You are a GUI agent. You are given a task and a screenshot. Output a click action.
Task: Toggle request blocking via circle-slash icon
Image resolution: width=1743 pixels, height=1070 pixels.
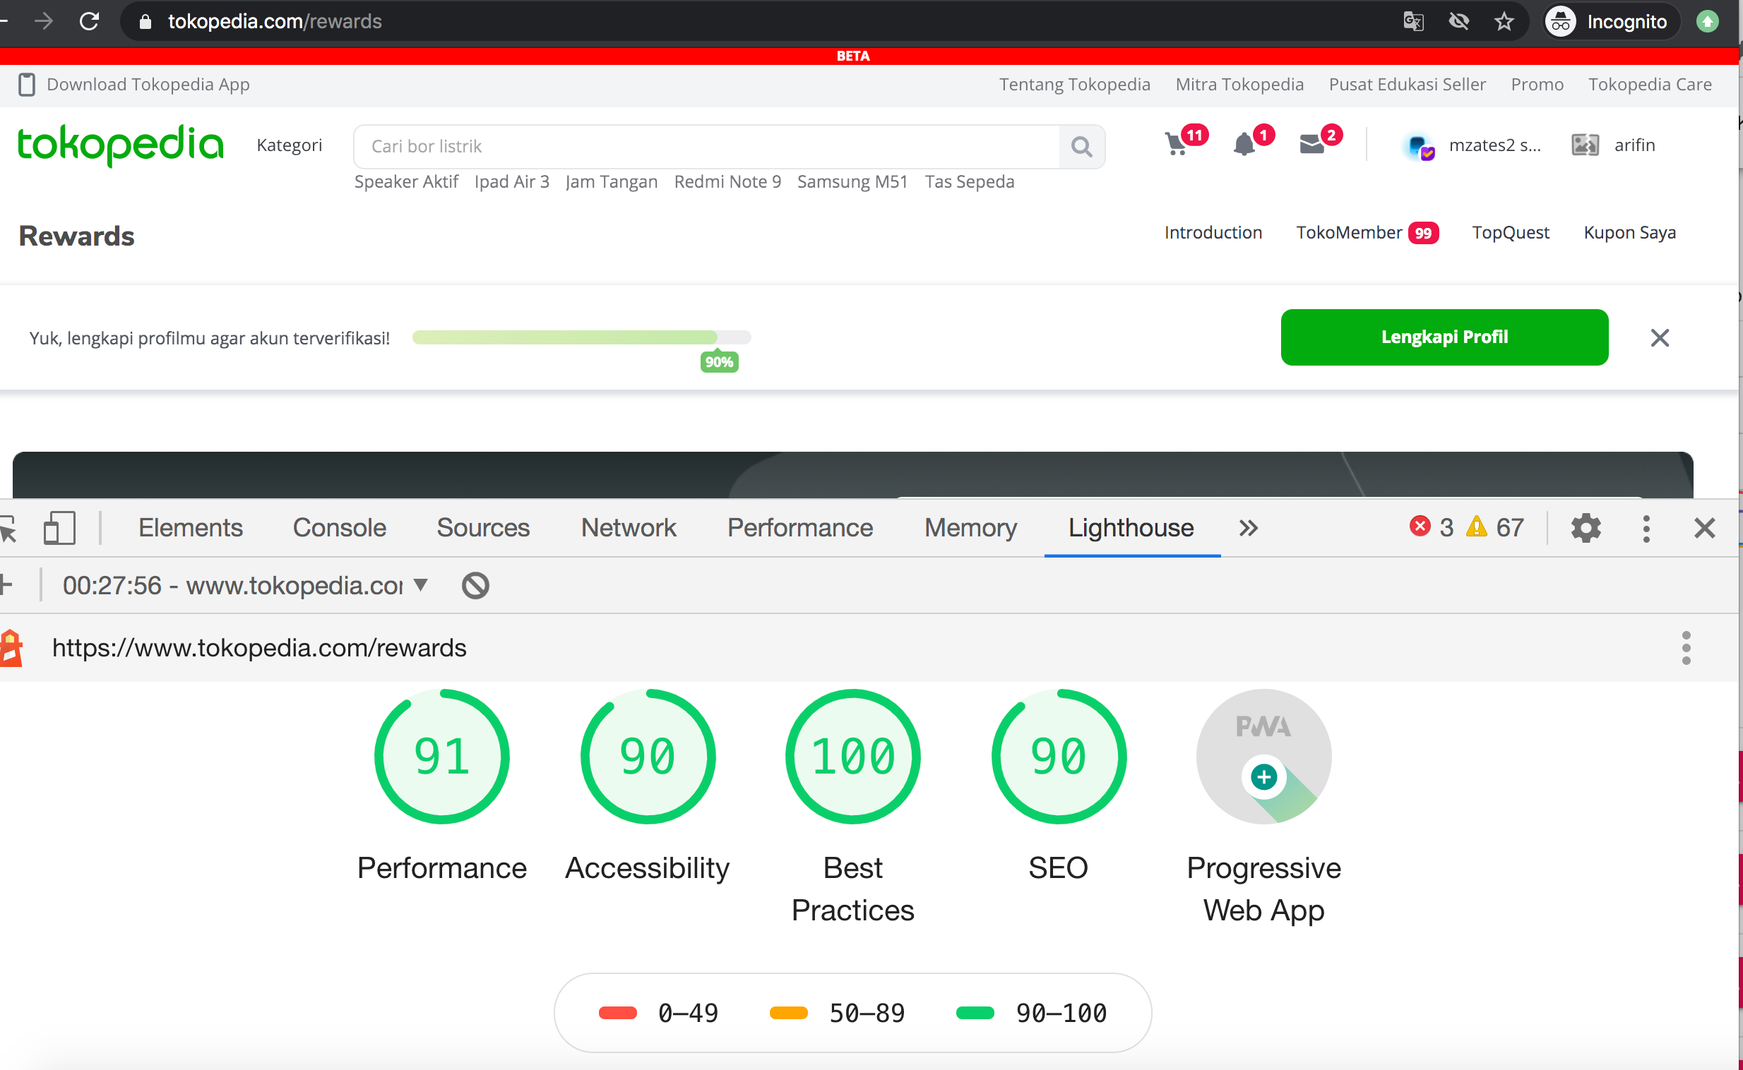point(475,585)
